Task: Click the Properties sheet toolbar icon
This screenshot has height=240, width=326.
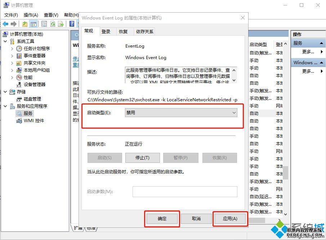Action: [44, 24]
